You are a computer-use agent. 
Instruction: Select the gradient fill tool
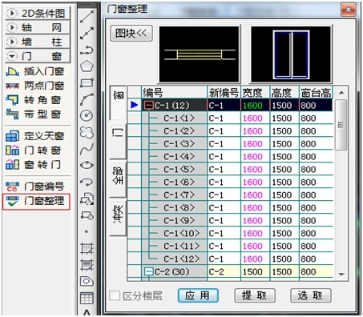click(x=87, y=265)
